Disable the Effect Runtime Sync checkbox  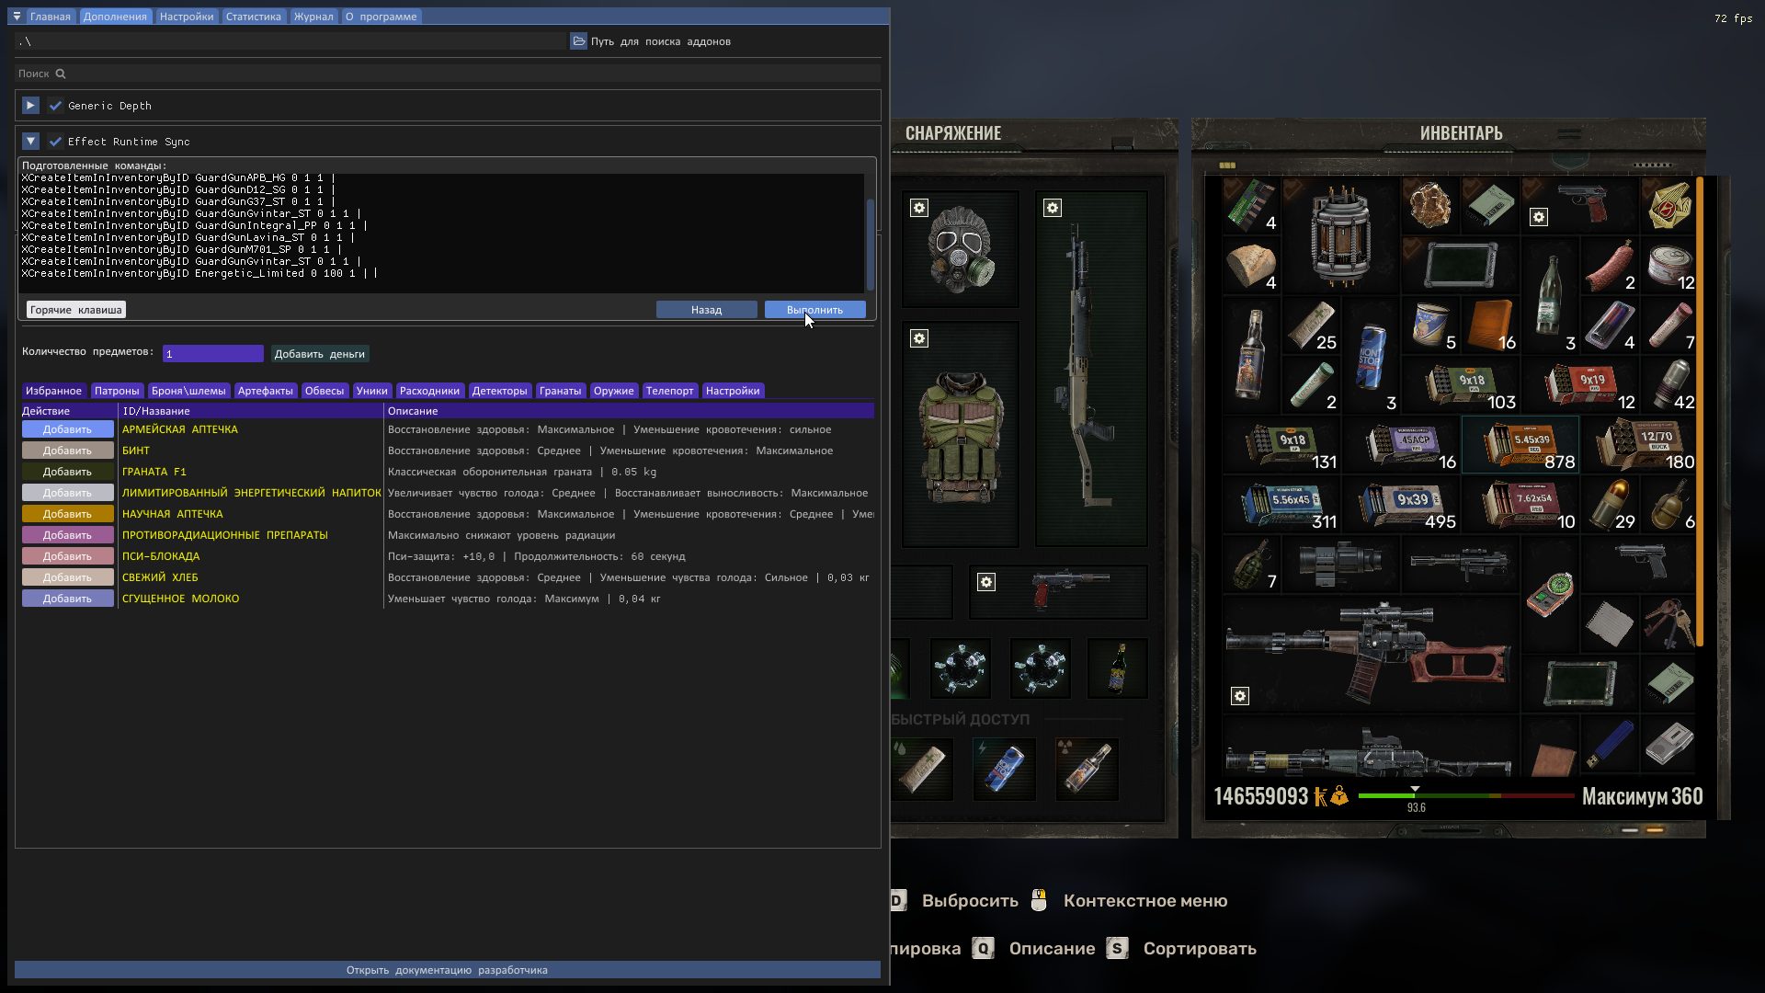[x=55, y=141]
